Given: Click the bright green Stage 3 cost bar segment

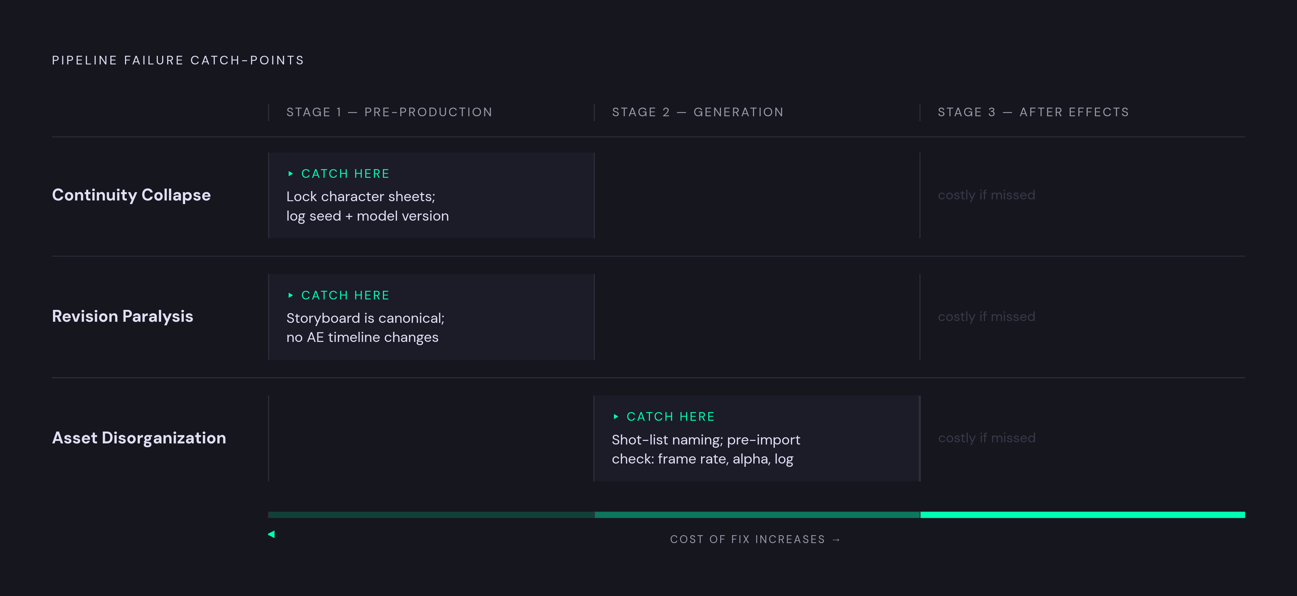Looking at the screenshot, I should tap(1083, 515).
